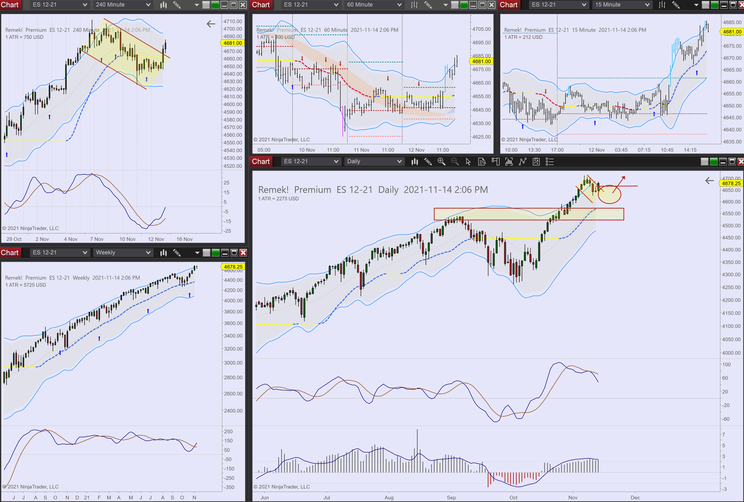Activate the Zoom Out tool on the Daily chart
744x502 pixels.
coord(455,162)
